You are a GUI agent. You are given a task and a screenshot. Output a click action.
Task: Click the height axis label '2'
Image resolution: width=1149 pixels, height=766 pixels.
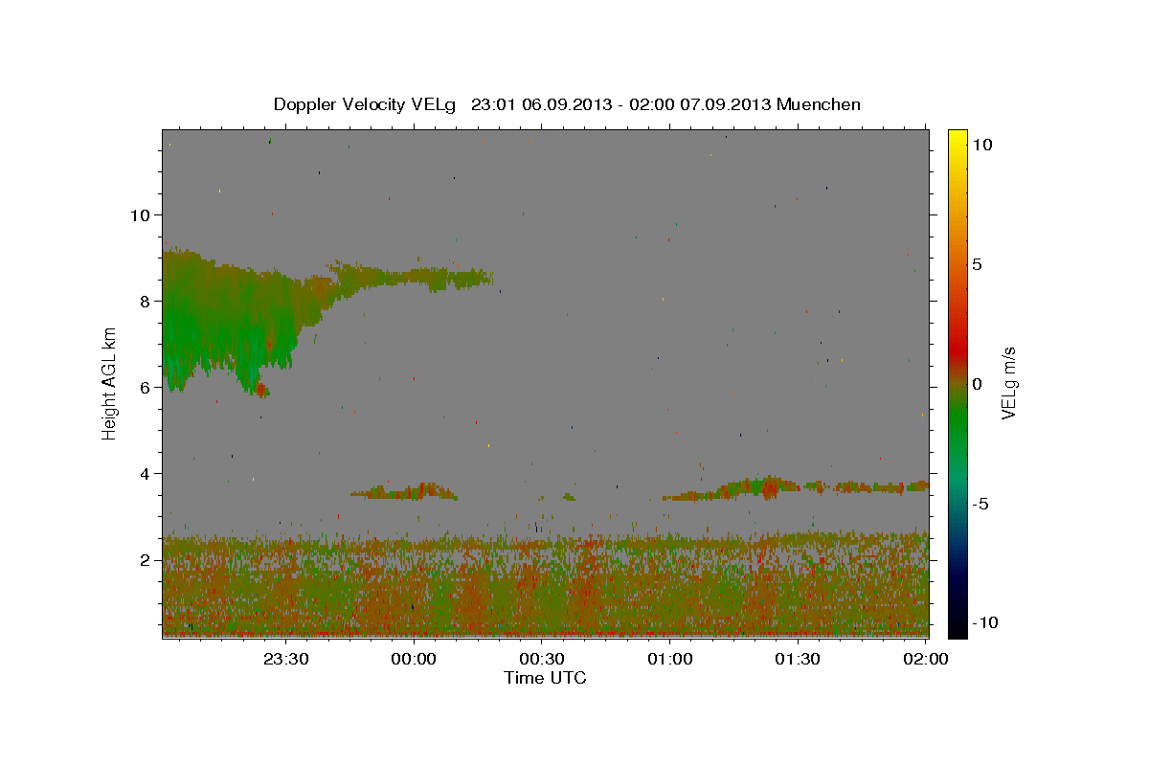click(x=146, y=559)
